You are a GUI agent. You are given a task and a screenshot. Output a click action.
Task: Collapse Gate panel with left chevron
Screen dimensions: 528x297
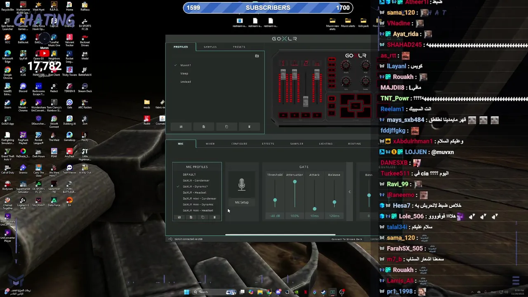pos(349,192)
